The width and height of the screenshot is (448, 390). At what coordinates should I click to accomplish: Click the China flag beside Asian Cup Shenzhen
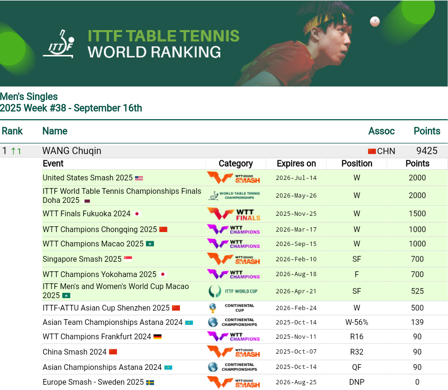176,308
